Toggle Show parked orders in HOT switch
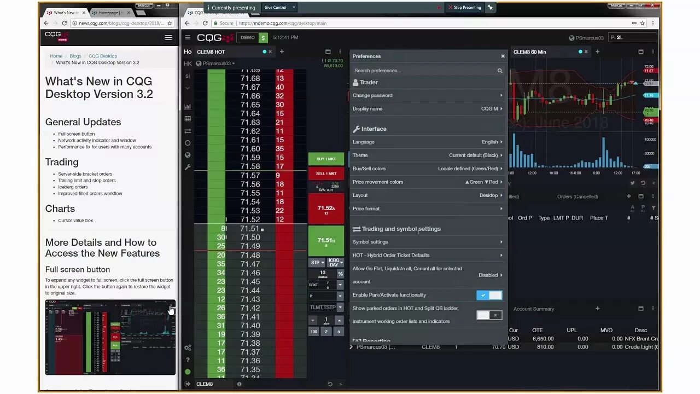This screenshot has height=394, width=700. click(489, 315)
